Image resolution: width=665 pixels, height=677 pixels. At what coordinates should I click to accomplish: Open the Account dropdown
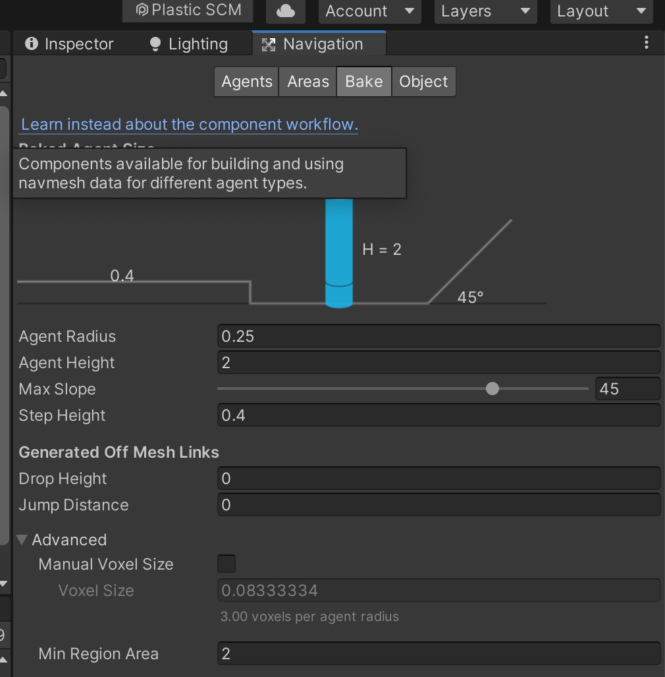click(x=369, y=10)
